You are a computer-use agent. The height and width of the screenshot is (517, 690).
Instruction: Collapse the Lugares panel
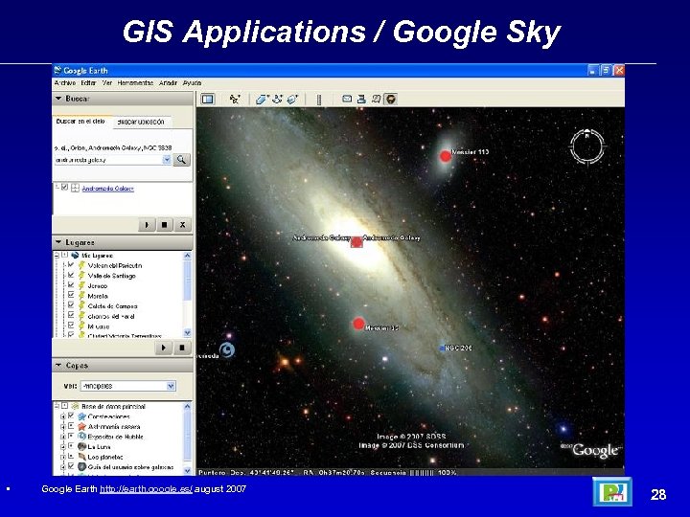click(x=58, y=242)
